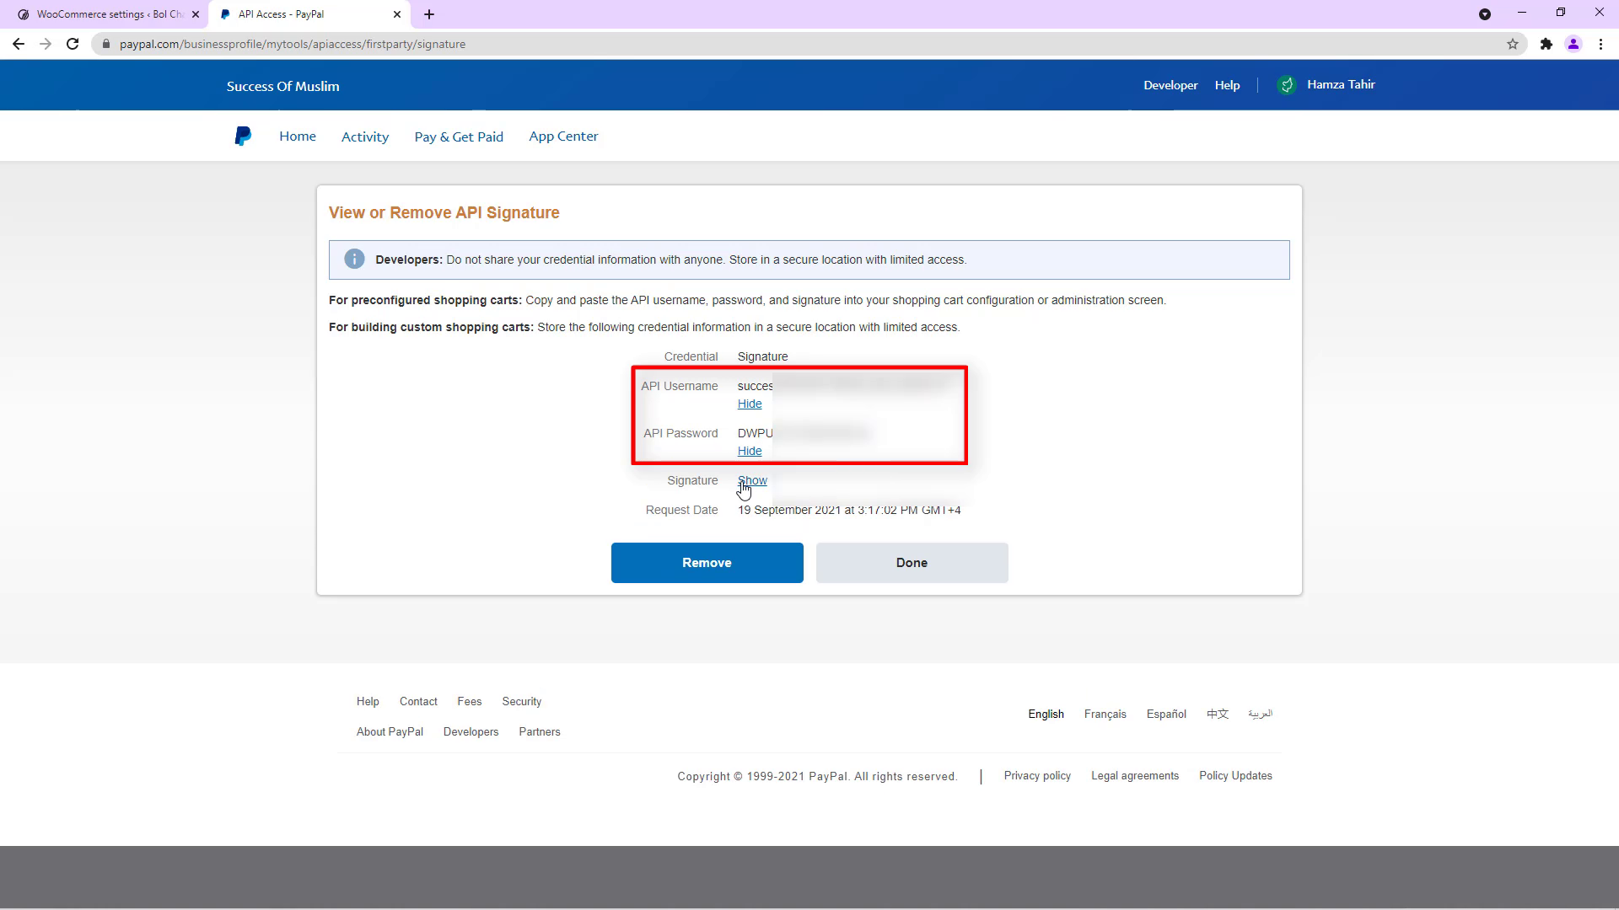The height and width of the screenshot is (910, 1619).
Task: Select English language
Action: [x=1046, y=714]
